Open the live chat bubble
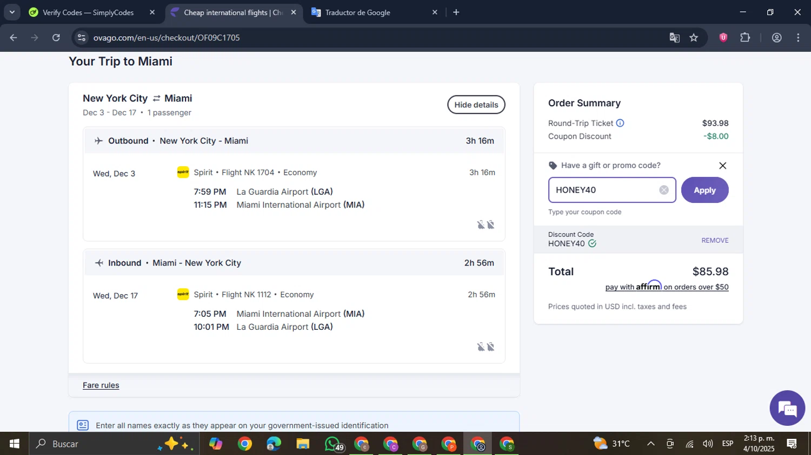The height and width of the screenshot is (455, 811). 787,408
